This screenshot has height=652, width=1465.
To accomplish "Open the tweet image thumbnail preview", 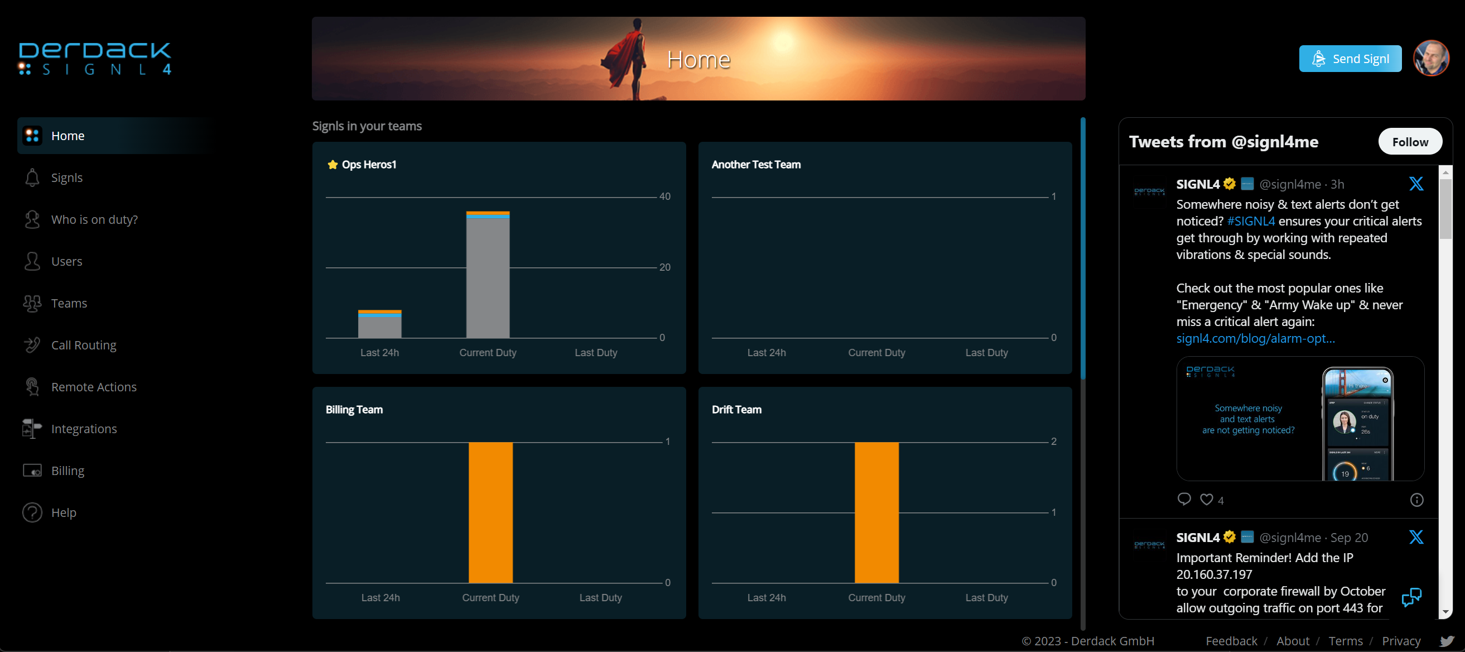I will 1300,419.
